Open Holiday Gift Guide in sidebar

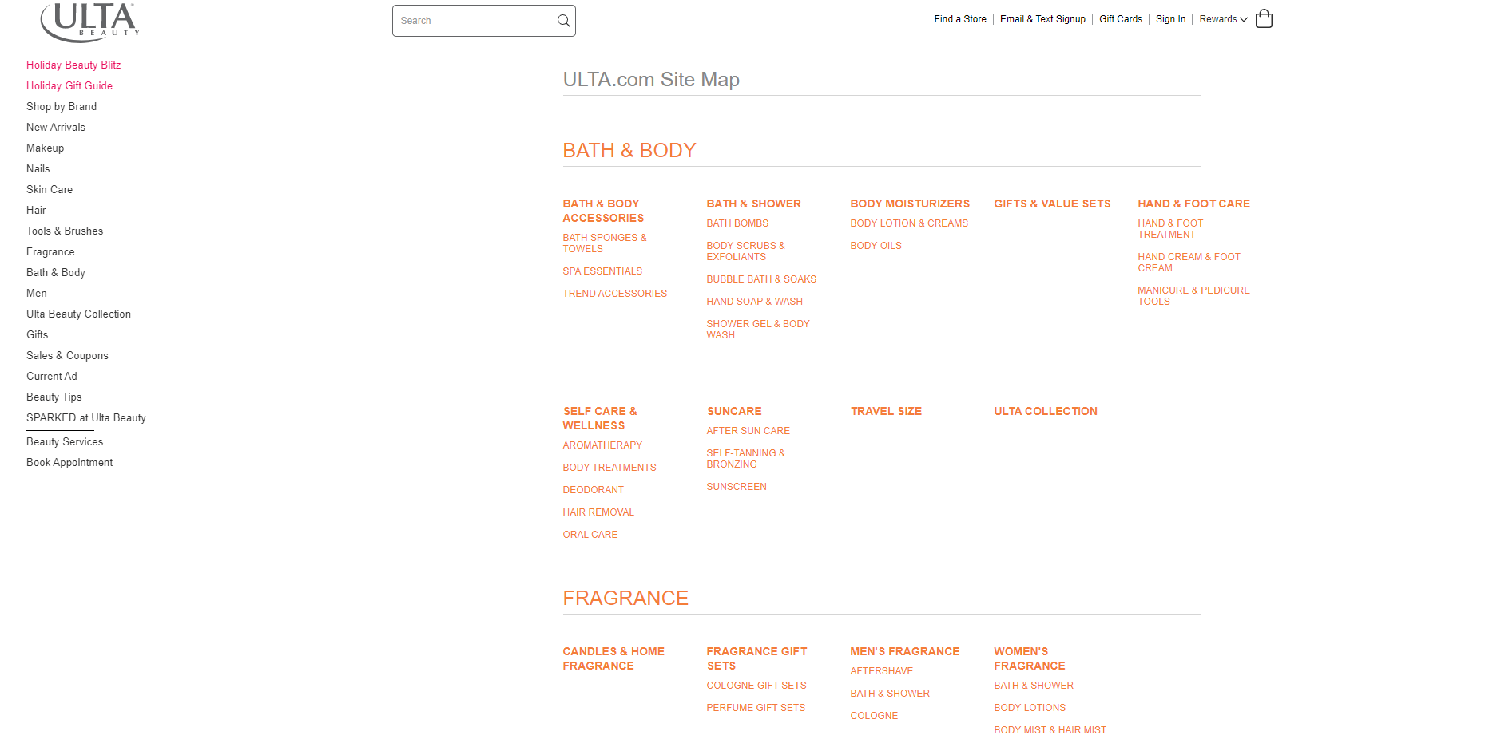[x=69, y=85]
